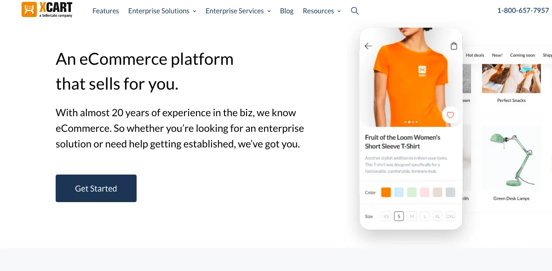Choose the 2XL size option
The width and height of the screenshot is (552, 271).
[x=450, y=216]
